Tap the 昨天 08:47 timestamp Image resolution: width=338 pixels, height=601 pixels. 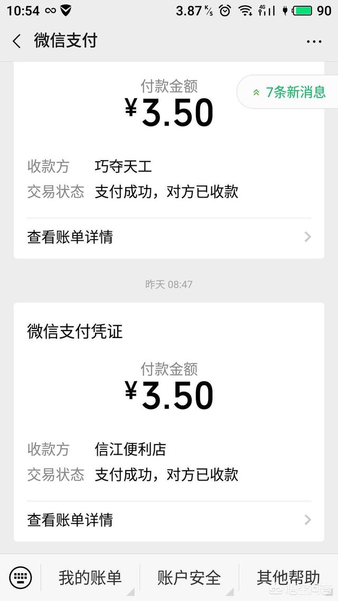tap(170, 284)
